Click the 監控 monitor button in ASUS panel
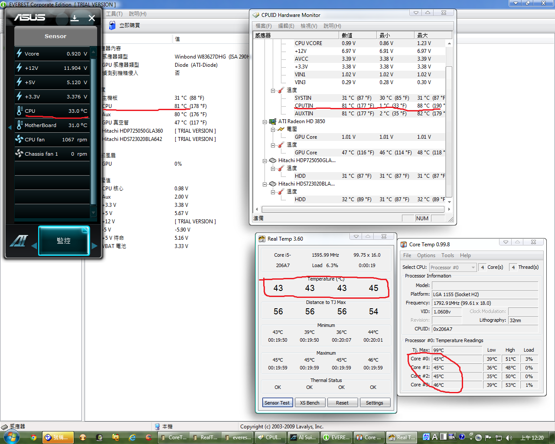 64,241
